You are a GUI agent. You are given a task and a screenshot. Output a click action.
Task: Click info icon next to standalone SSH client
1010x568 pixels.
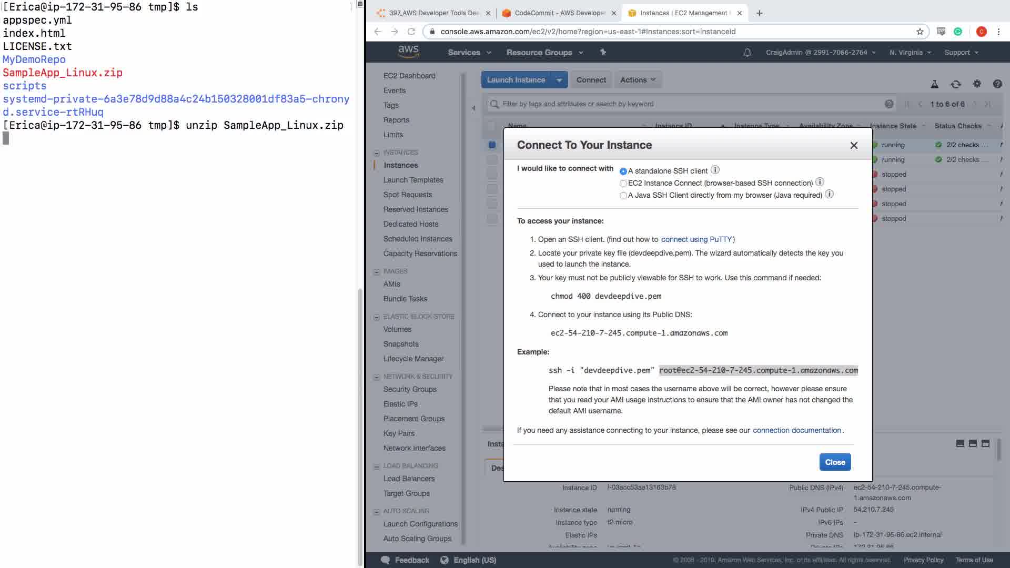click(x=715, y=170)
